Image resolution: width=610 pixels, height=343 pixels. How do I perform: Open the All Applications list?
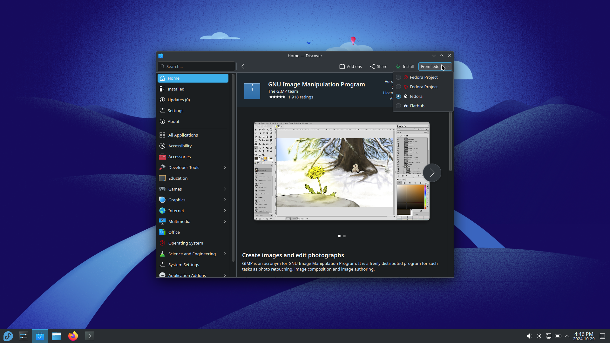click(193, 135)
